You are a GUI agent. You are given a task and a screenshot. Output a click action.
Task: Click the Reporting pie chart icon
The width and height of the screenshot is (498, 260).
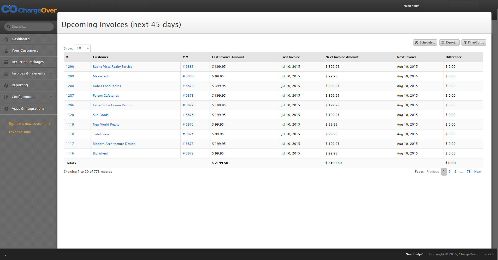(x=6, y=85)
